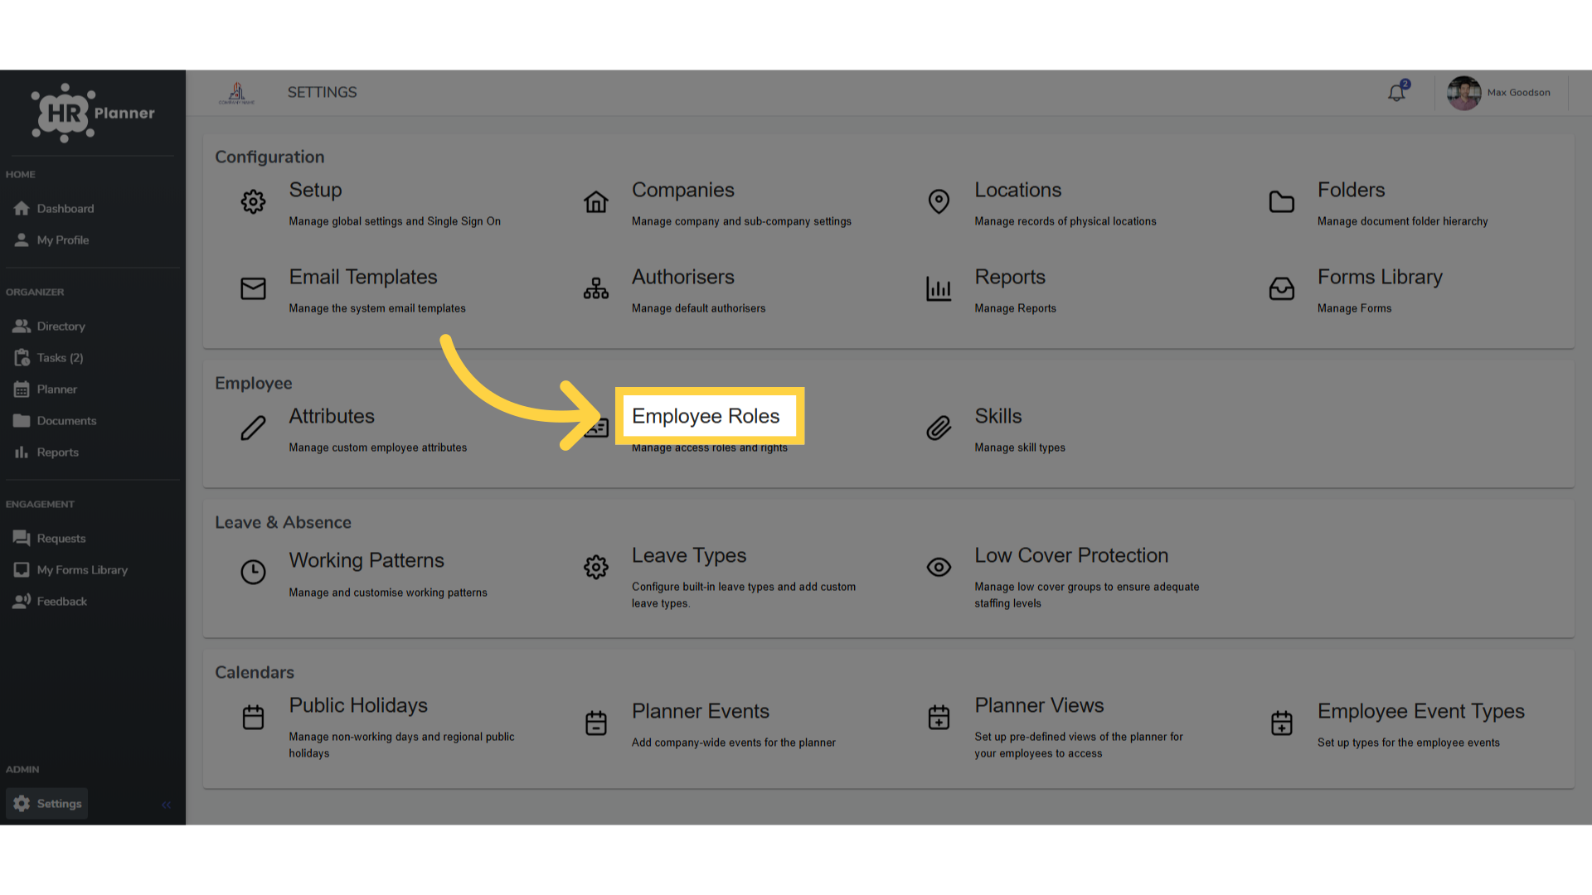Click the Attributes pencil icon
This screenshot has height=895, width=1592.
point(253,428)
